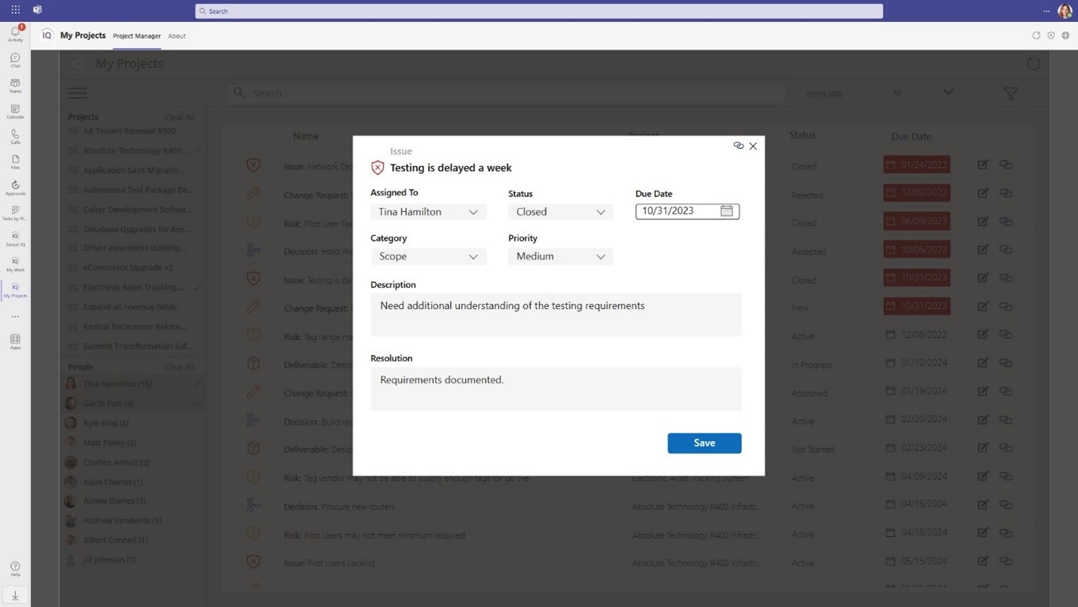Open Calendar in the Teams sidebar

[x=15, y=112]
